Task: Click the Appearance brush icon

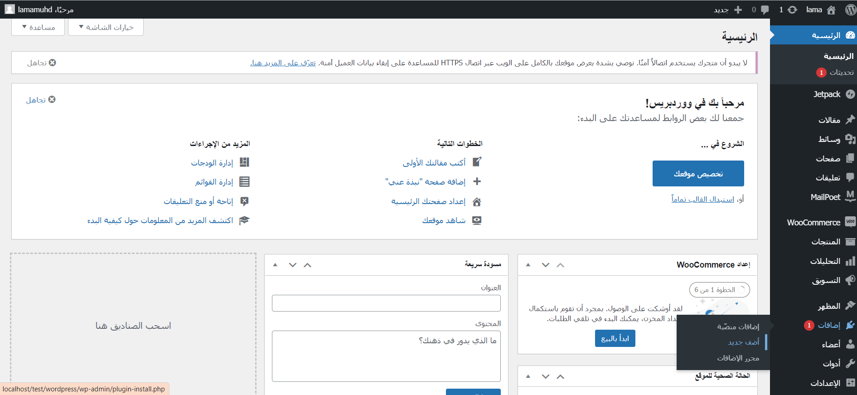Action: (850, 306)
